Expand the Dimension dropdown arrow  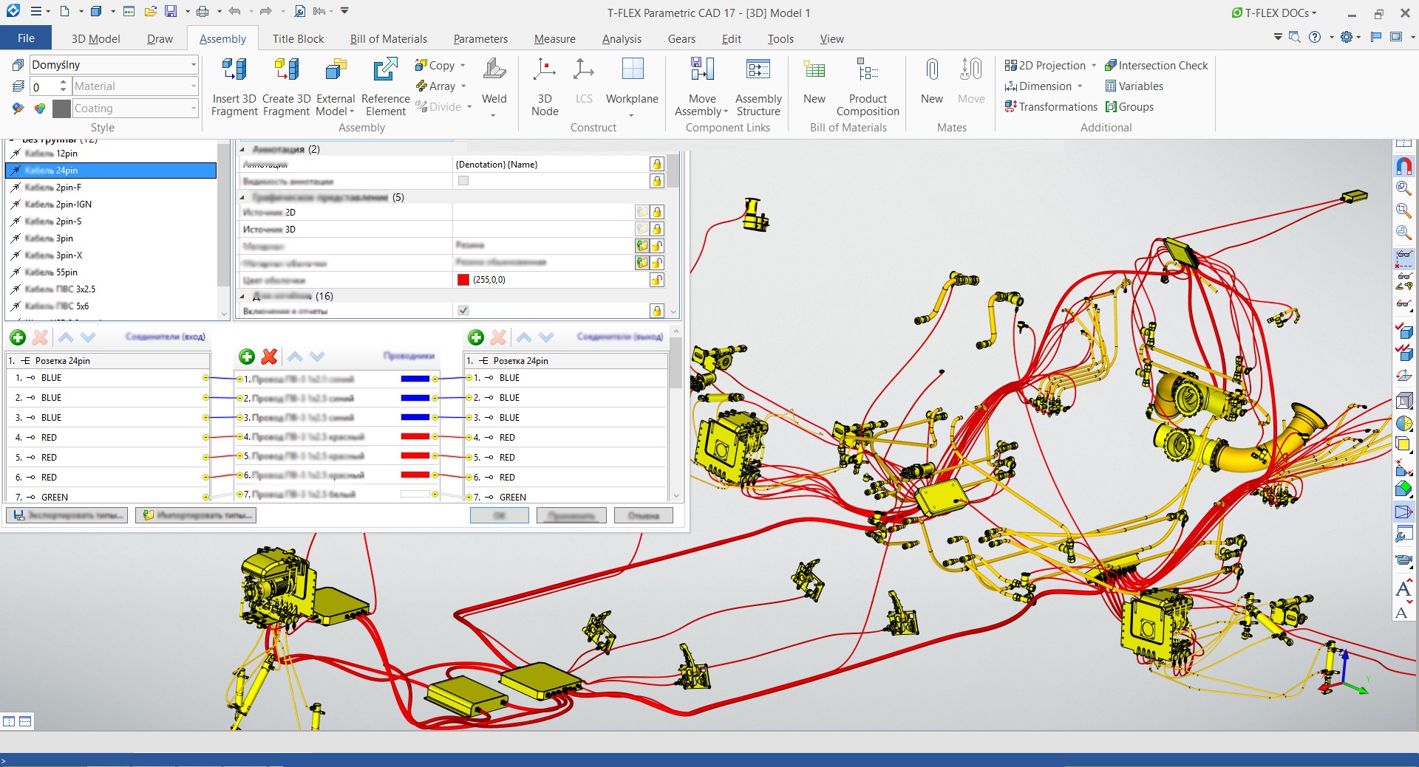point(1080,86)
